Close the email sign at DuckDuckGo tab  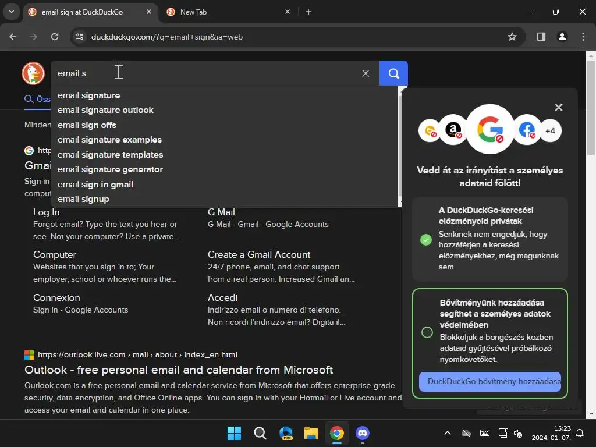(149, 12)
